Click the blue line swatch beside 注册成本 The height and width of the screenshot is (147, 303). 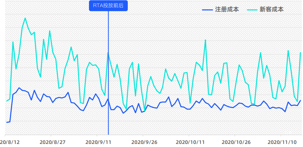click(207, 10)
